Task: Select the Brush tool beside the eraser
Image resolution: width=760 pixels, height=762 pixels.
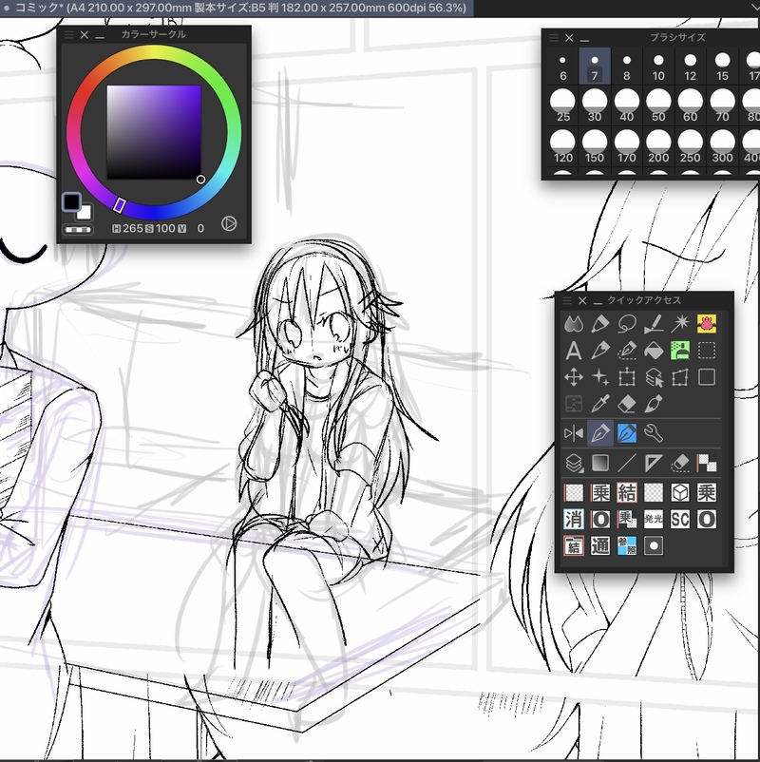Action: pos(654,404)
